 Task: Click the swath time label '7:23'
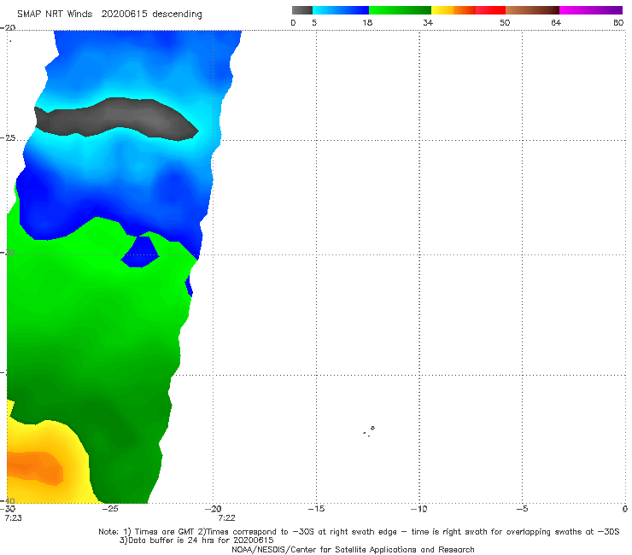[13, 518]
